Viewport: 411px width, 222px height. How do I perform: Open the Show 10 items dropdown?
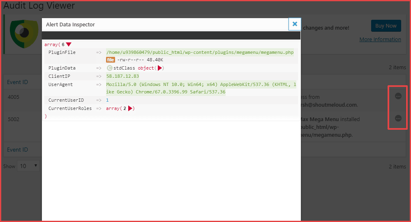tap(29, 166)
